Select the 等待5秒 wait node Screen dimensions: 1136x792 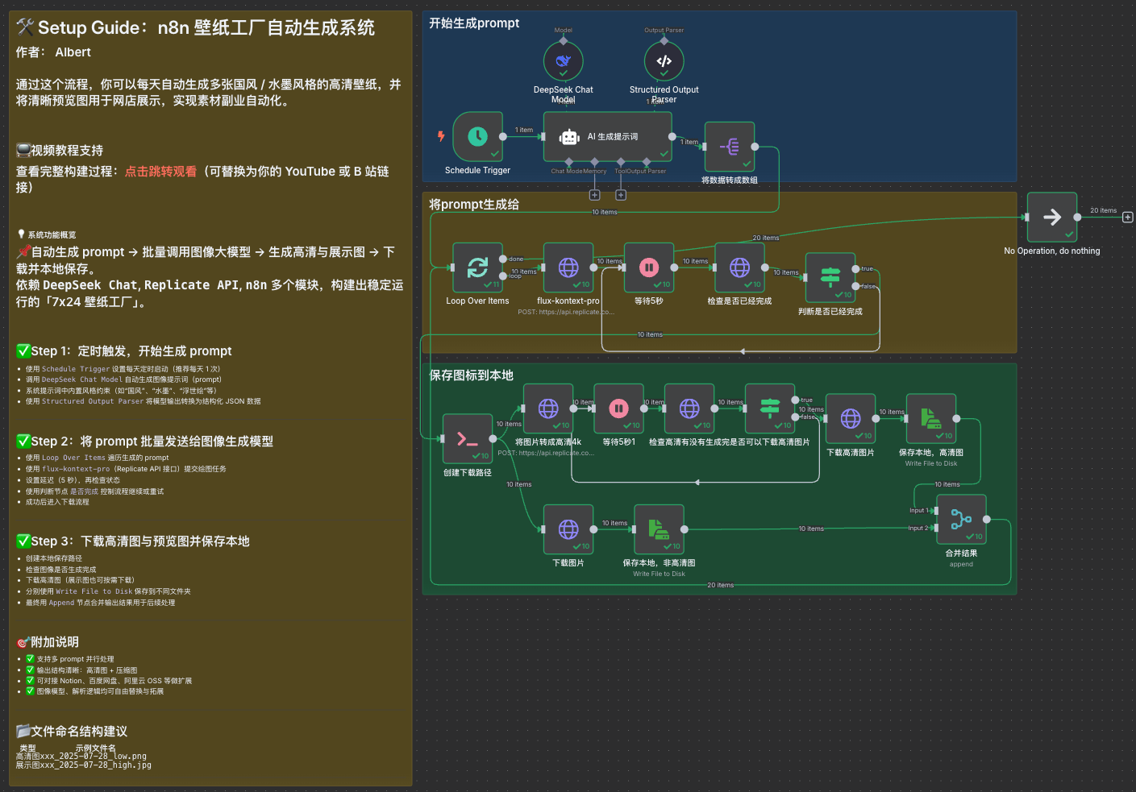pyautogui.click(x=649, y=267)
